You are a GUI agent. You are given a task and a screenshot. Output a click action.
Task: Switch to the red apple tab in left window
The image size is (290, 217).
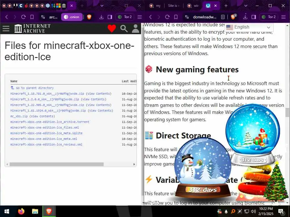[x=26, y=6]
